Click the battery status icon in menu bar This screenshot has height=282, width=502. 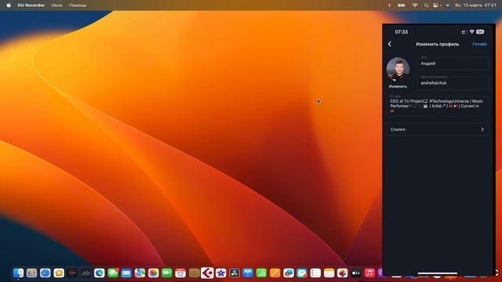[x=401, y=5]
